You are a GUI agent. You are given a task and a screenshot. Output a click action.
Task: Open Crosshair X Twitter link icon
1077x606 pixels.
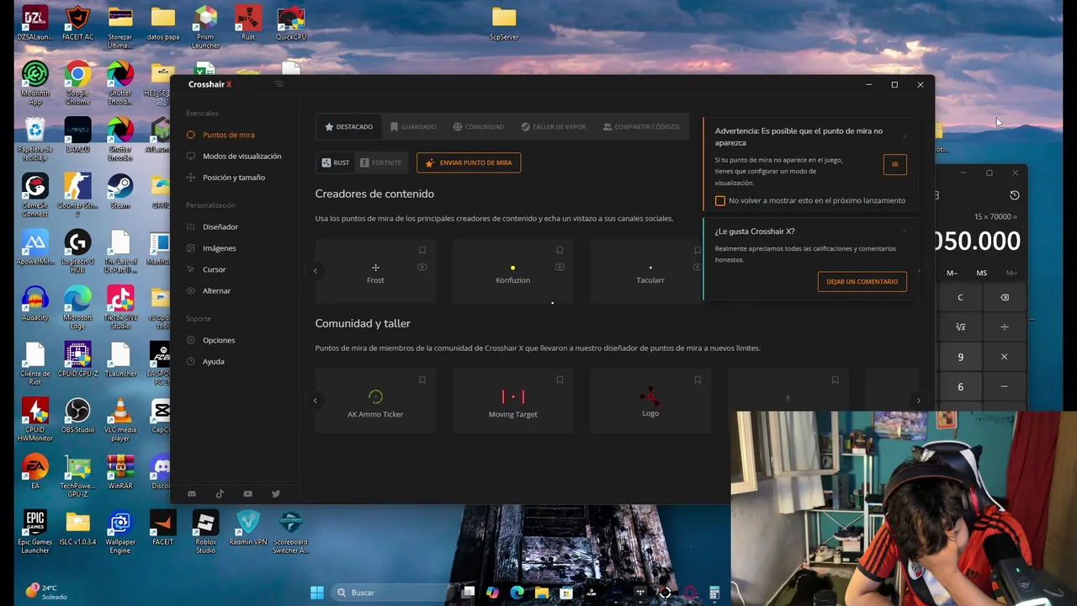275,494
